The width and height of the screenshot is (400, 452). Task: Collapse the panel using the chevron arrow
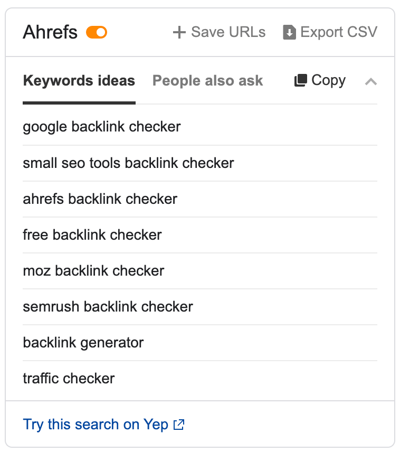371,82
